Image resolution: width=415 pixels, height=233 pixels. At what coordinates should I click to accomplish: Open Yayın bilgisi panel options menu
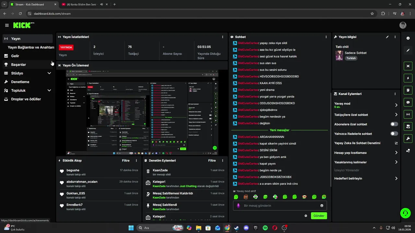(395, 37)
